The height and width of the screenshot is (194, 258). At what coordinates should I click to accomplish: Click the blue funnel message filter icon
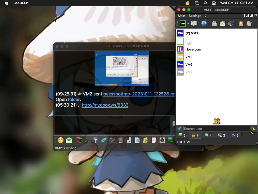coord(95,140)
